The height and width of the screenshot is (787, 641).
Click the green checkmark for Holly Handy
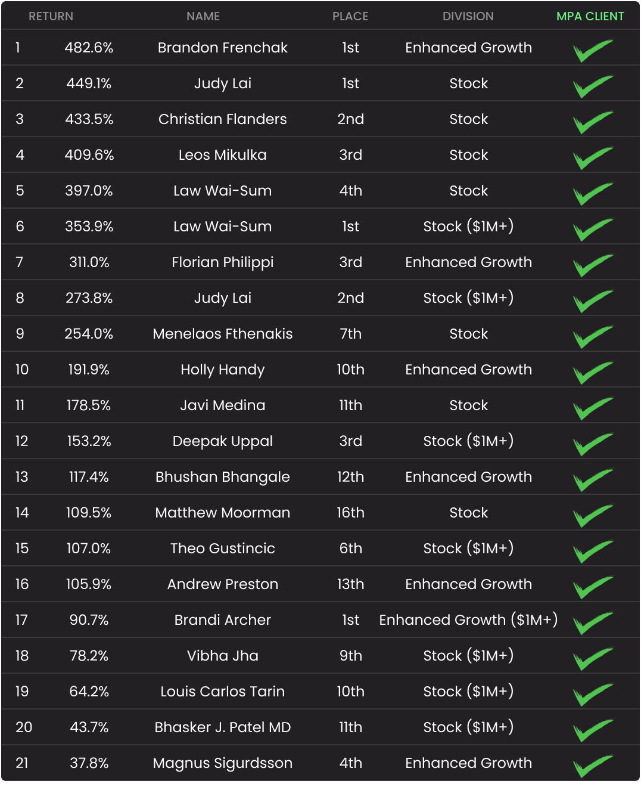pyautogui.click(x=592, y=373)
